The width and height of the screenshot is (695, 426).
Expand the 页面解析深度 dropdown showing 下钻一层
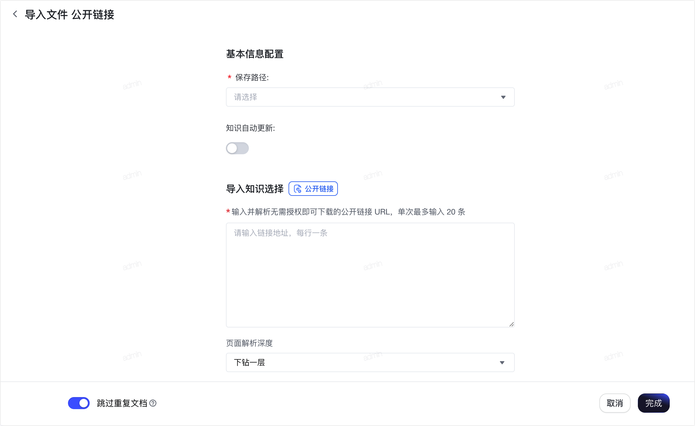tap(370, 362)
